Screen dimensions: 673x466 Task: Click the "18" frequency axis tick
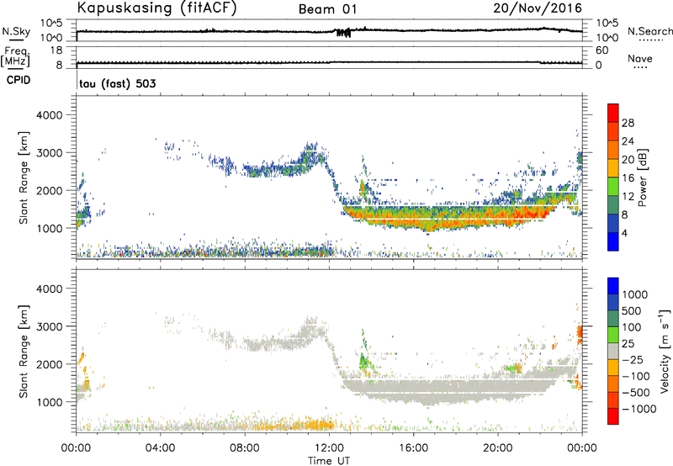[56, 50]
